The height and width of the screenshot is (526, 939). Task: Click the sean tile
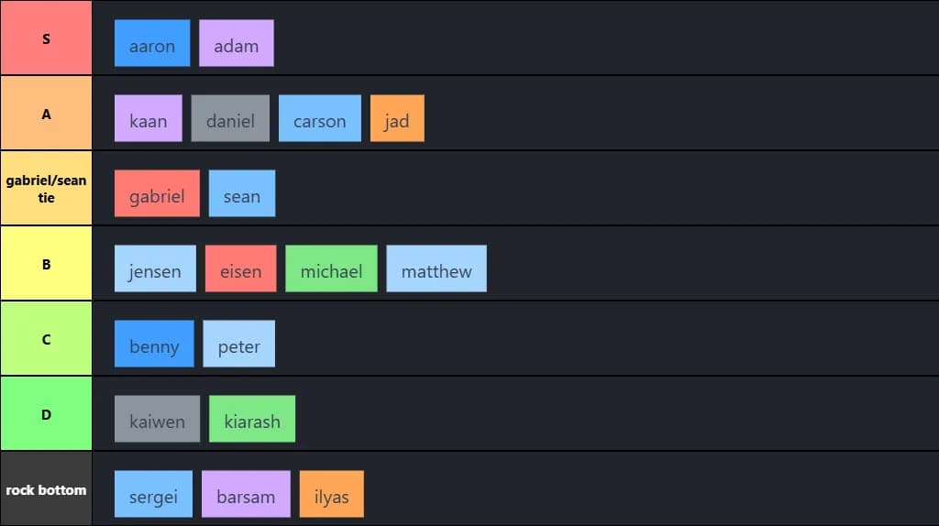[241, 193]
